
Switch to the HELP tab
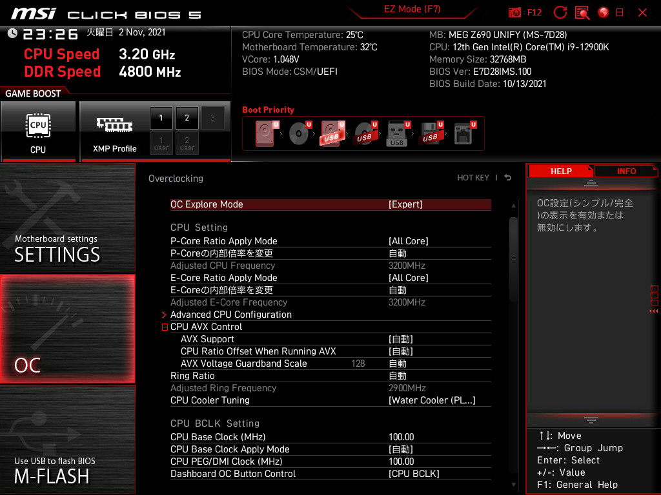pyautogui.click(x=561, y=171)
